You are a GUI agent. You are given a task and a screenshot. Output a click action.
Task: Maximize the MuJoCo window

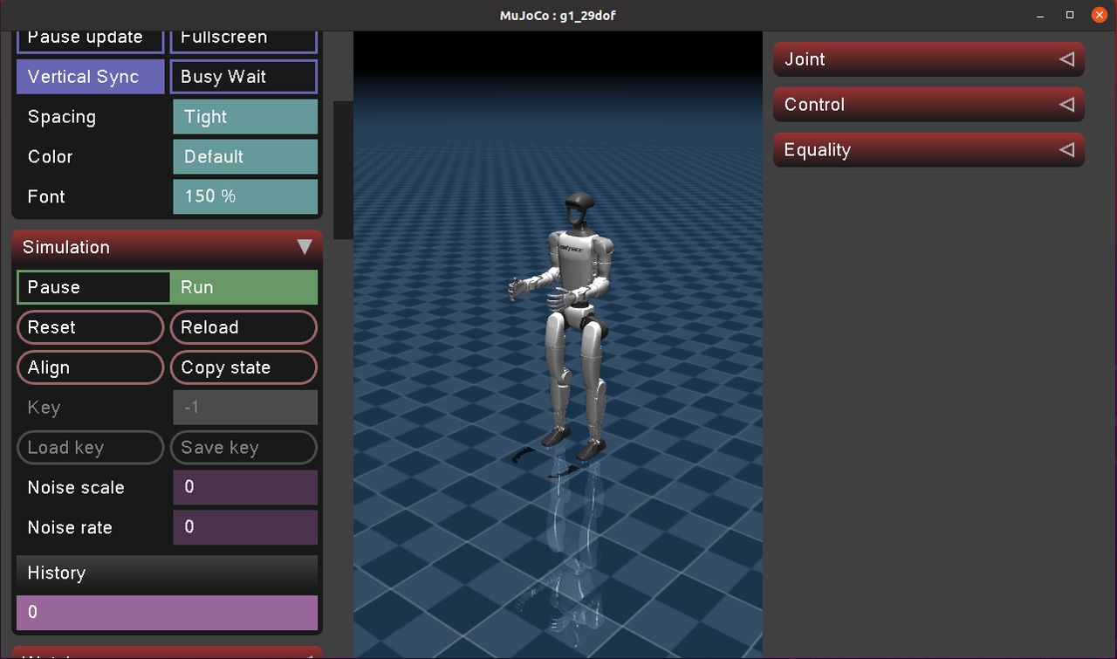(x=1070, y=15)
